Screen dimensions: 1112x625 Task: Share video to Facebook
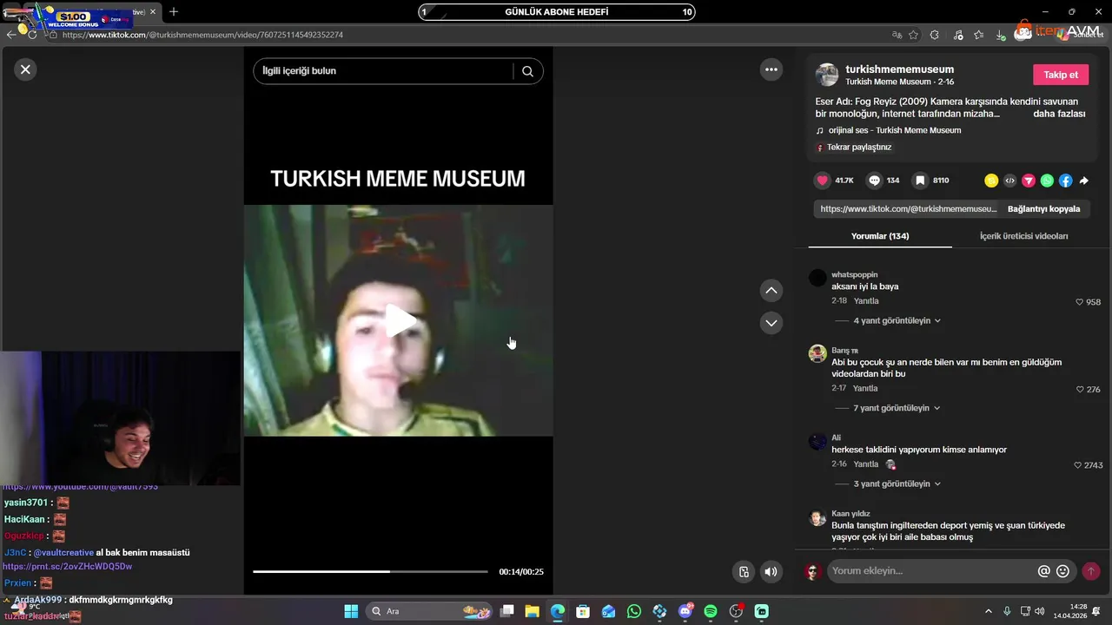pyautogui.click(x=1065, y=181)
